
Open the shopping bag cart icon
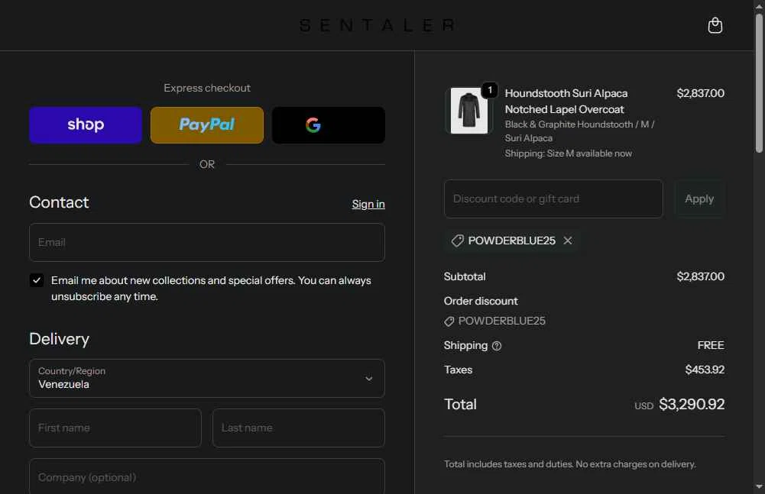click(715, 25)
